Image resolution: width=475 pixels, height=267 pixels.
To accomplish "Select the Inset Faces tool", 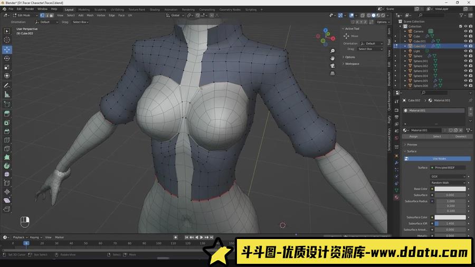I will click(7, 122).
